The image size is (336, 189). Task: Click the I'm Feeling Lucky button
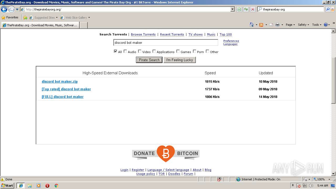coord(180,60)
